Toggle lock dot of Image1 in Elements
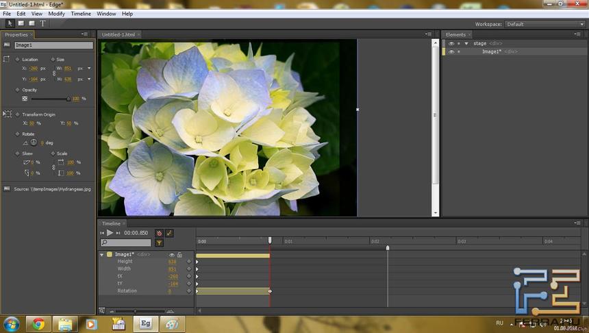 coord(459,52)
